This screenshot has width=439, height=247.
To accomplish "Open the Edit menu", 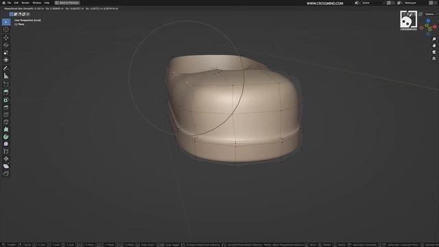I will [16, 3].
